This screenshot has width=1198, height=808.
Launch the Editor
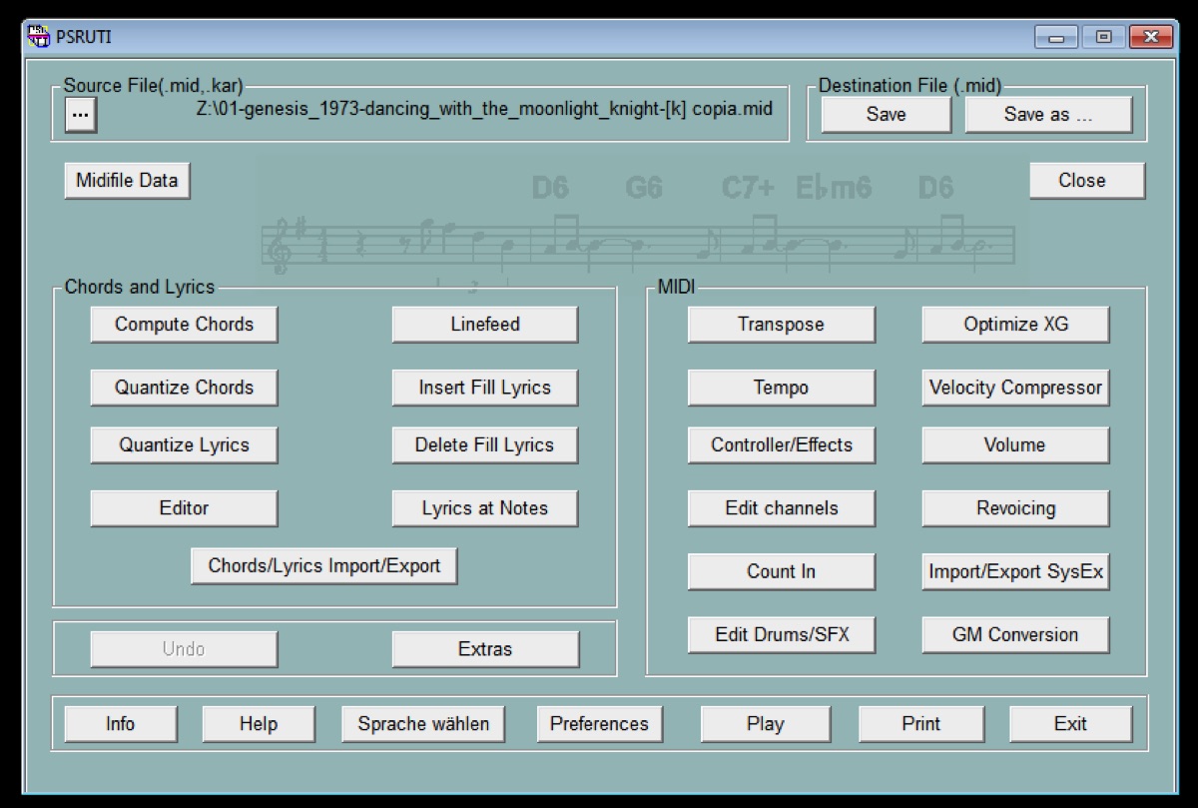tap(184, 508)
